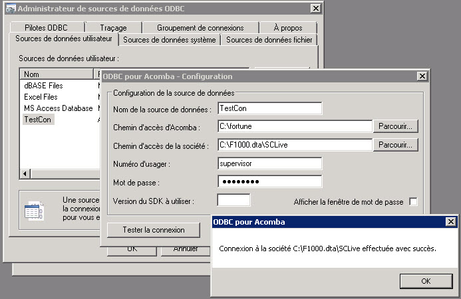The width and height of the screenshot is (461, 299).
Task: Switch to the Traçage tab
Action: point(114,28)
